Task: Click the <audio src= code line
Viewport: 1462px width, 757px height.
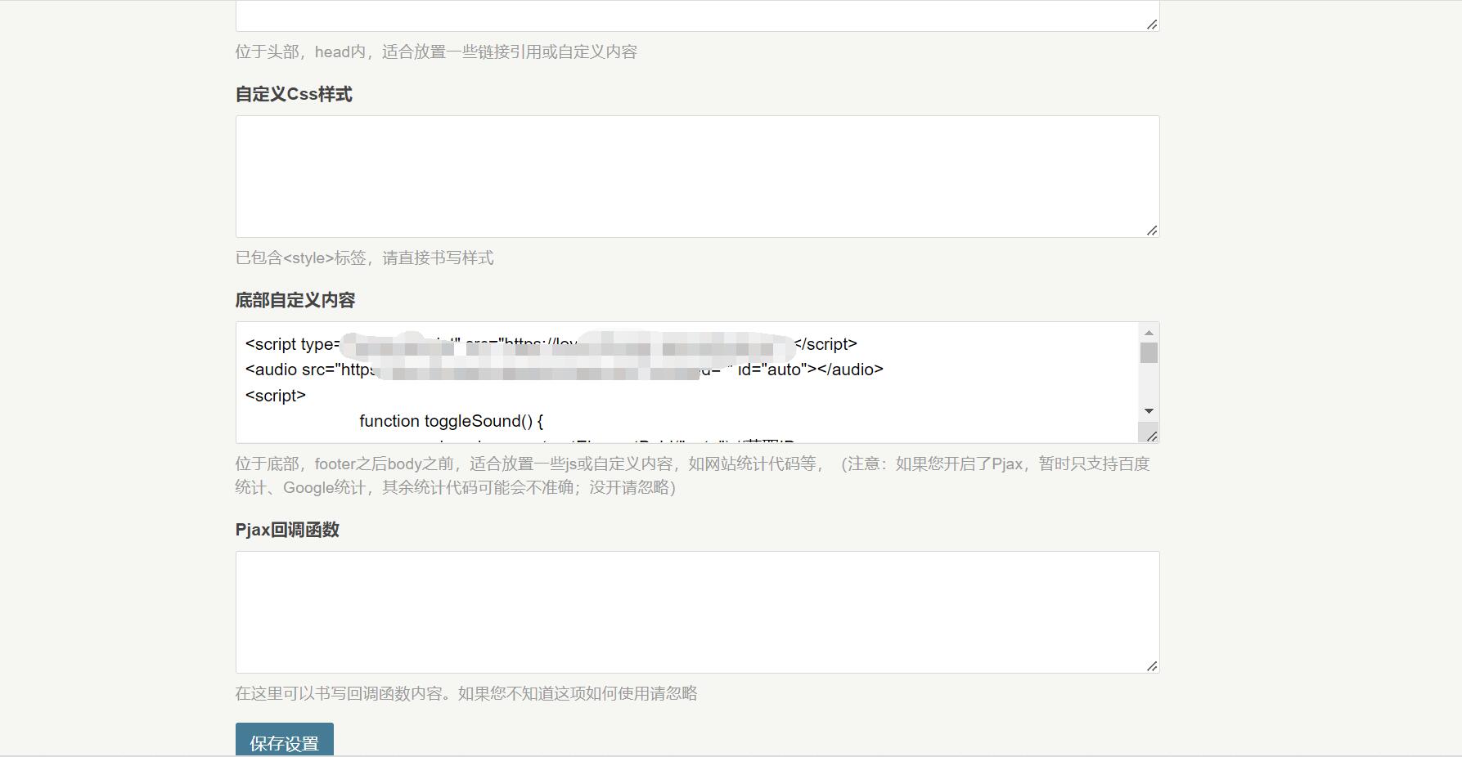Action: point(565,370)
